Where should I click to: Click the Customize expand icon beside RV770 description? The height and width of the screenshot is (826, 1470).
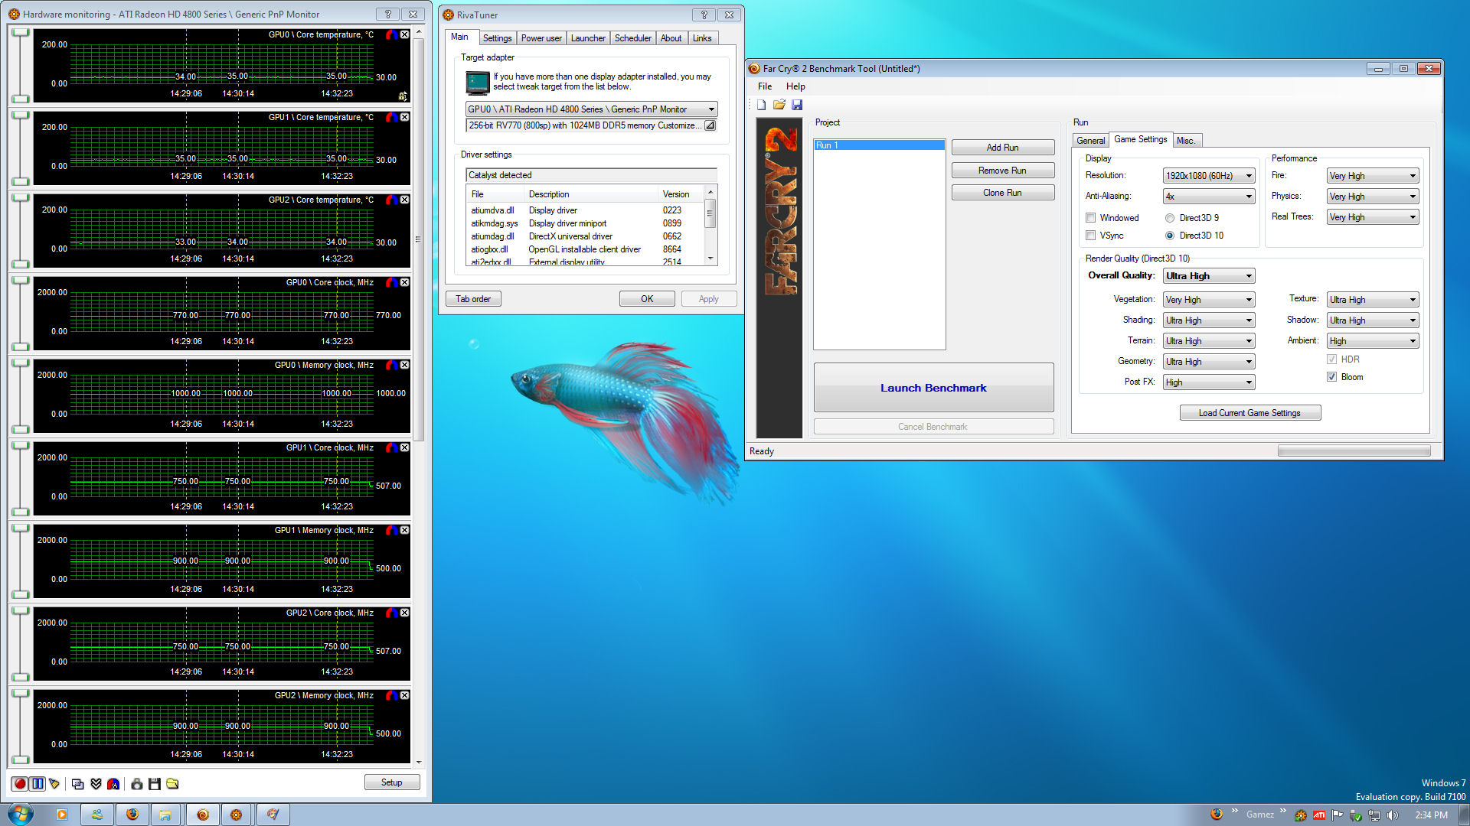coord(710,125)
